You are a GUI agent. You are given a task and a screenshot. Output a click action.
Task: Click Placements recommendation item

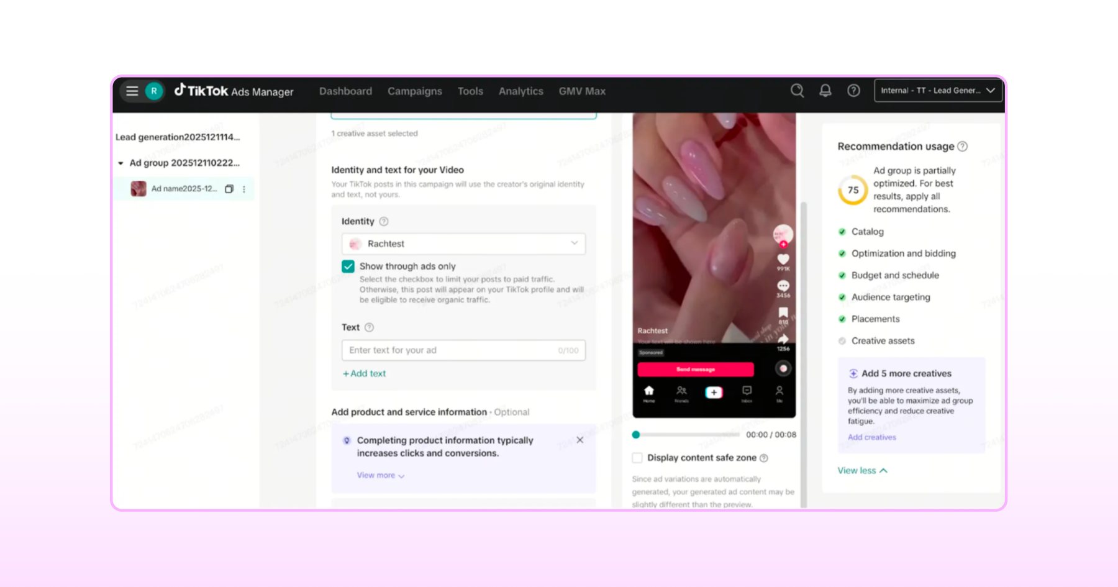coord(869,319)
